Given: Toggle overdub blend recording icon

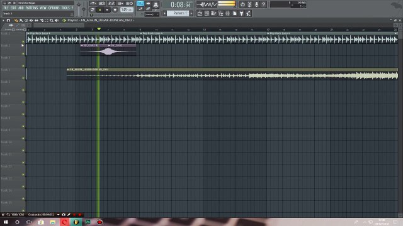Looking at the screenshot, I should [120, 3].
